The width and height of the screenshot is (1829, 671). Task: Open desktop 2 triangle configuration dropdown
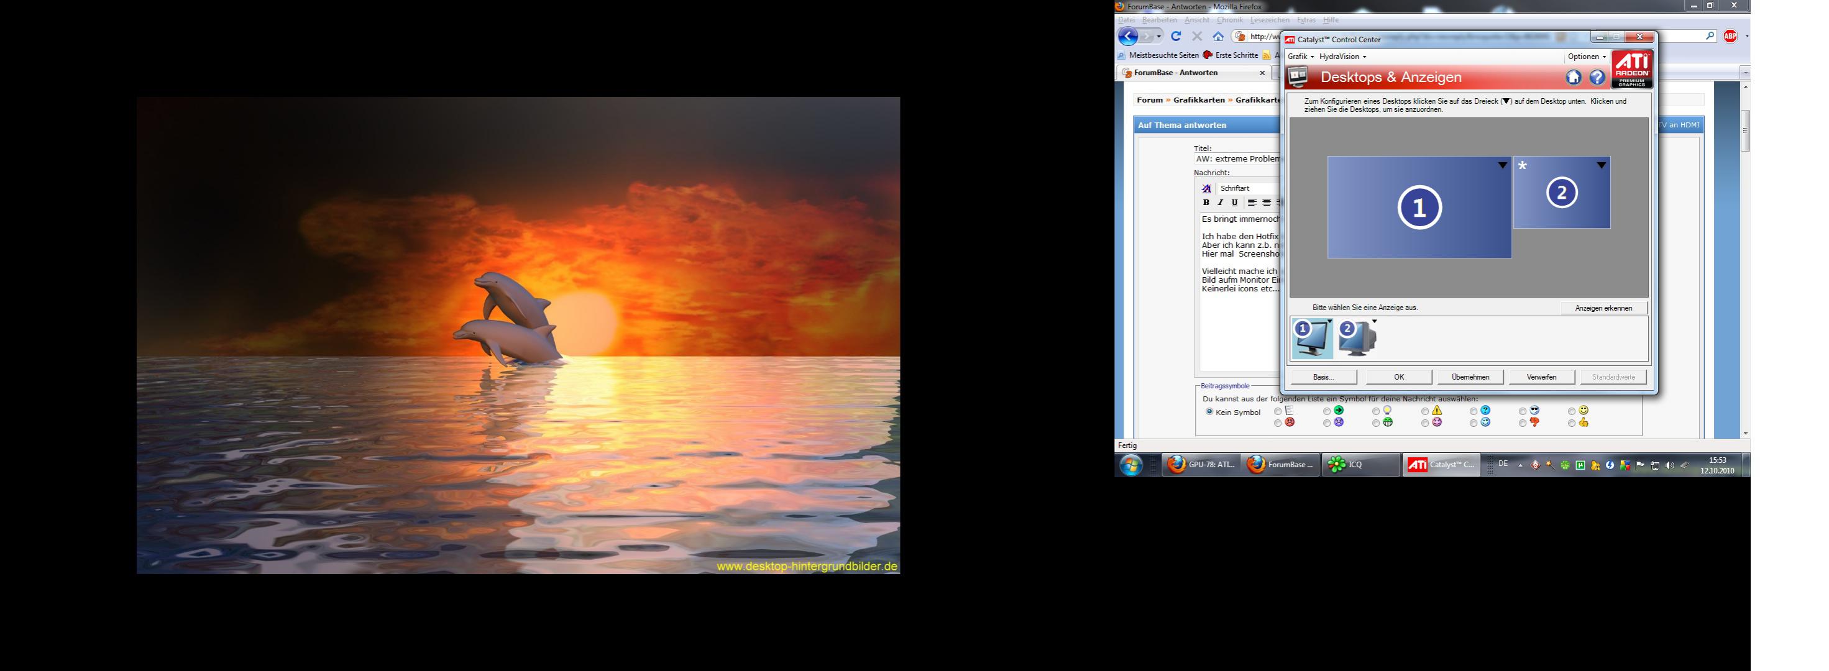[x=1601, y=165]
